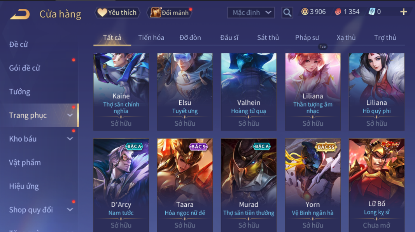415x232 pixels.
Task: Click the red ruby currency icon
Action: click(x=338, y=12)
